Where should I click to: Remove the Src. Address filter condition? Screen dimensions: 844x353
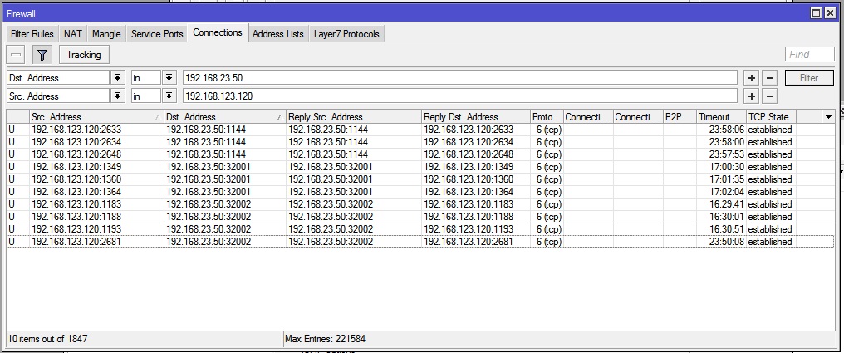tap(770, 96)
